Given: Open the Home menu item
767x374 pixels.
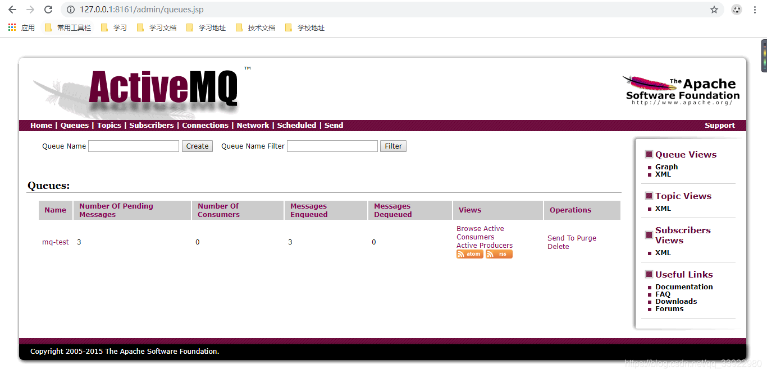Looking at the screenshot, I should coord(41,126).
